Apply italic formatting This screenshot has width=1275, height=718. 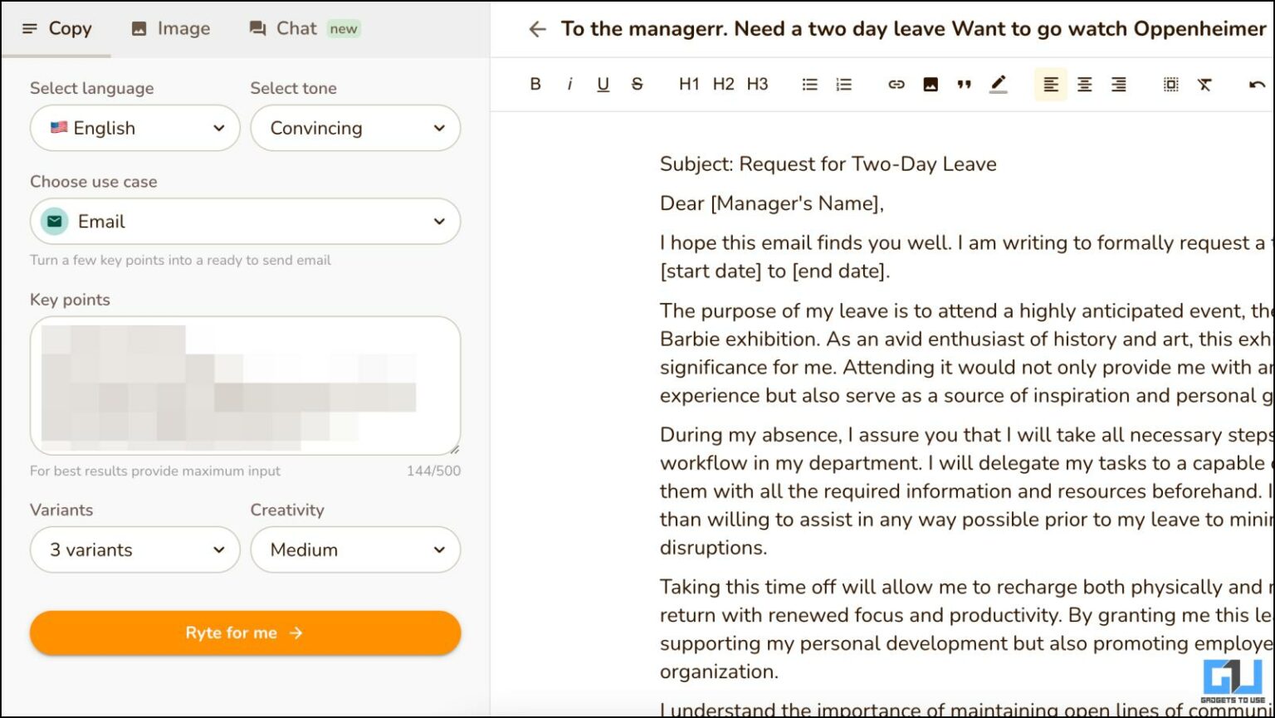[569, 84]
